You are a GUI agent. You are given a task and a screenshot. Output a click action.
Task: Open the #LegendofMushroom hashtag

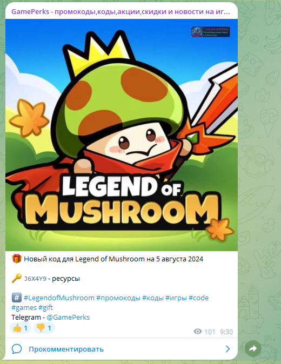(59, 298)
